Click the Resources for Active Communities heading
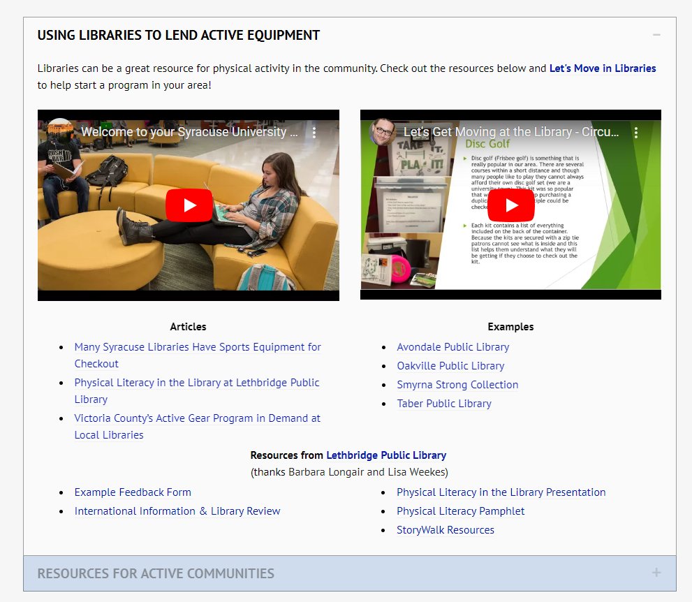692x602 pixels. tap(156, 573)
